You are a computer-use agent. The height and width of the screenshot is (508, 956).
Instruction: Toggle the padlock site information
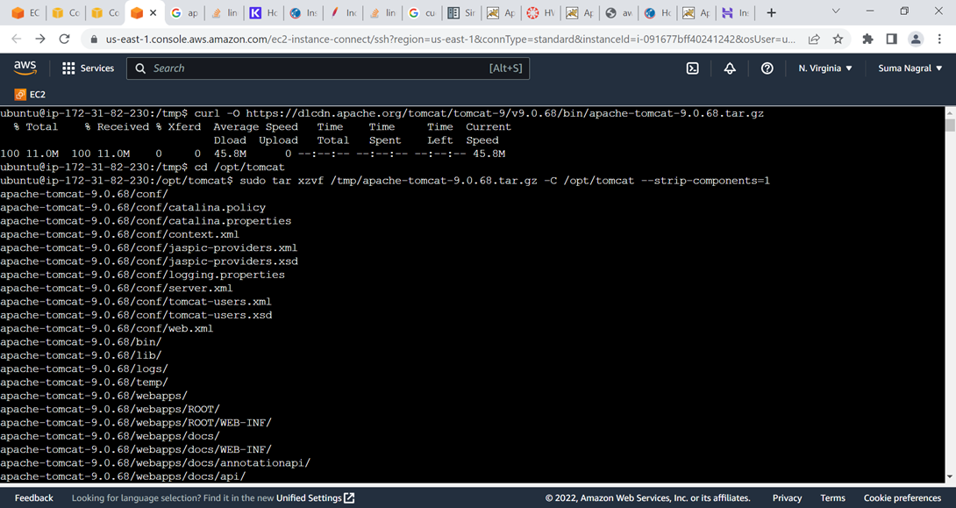click(93, 39)
